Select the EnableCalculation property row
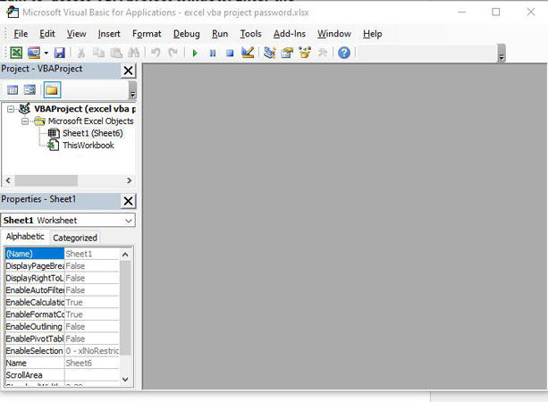 pyautogui.click(x=63, y=303)
